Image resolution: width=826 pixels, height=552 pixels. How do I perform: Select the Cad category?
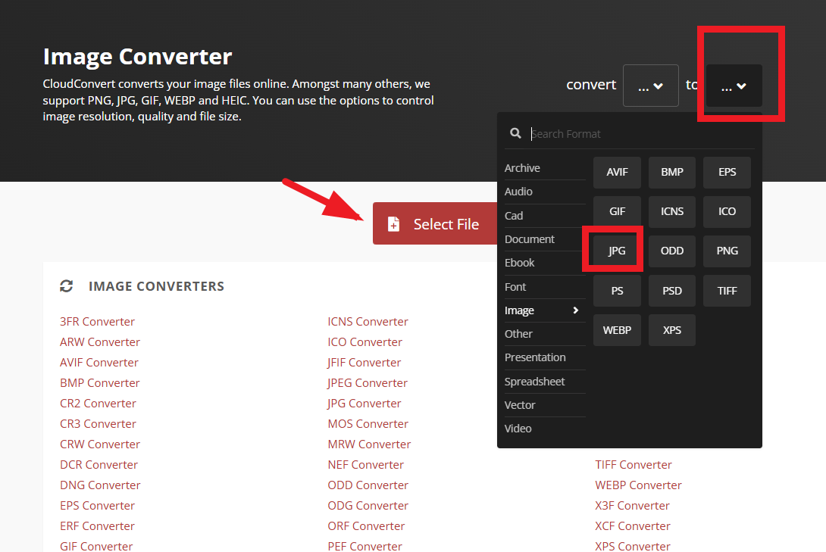544,216
